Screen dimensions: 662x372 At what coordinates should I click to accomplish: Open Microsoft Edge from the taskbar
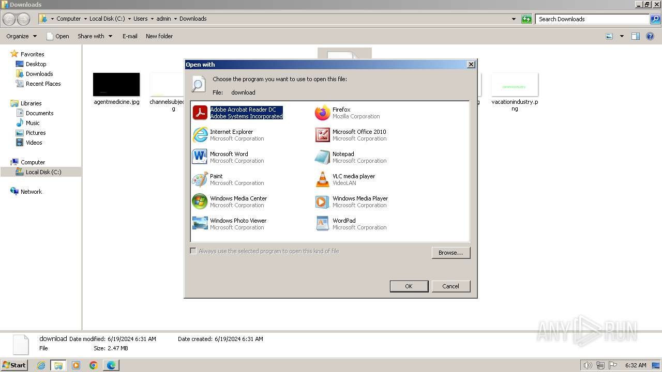pyautogui.click(x=111, y=365)
